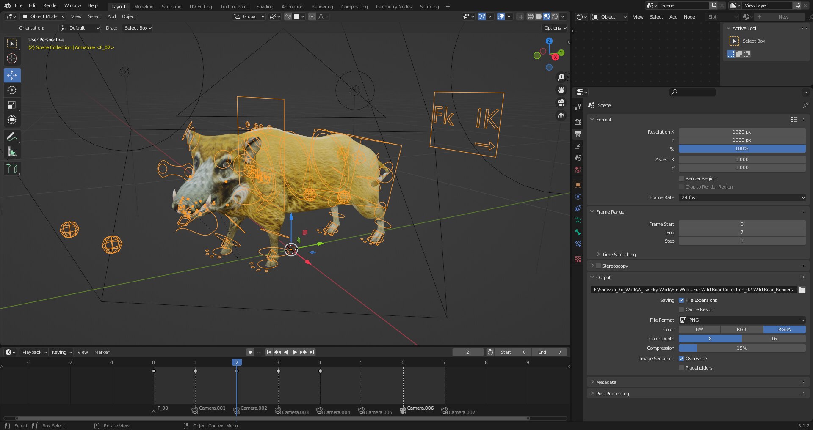
Task: Open the Bone properties tab
Action: 578,232
